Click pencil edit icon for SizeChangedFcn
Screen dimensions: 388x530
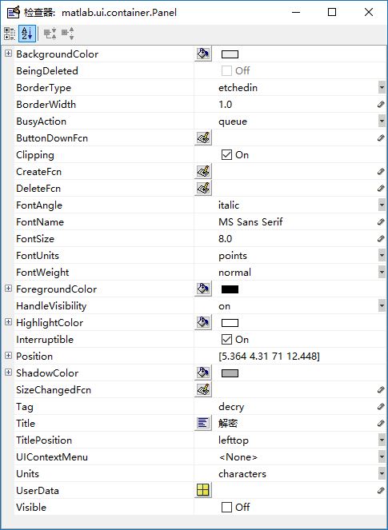(381, 390)
